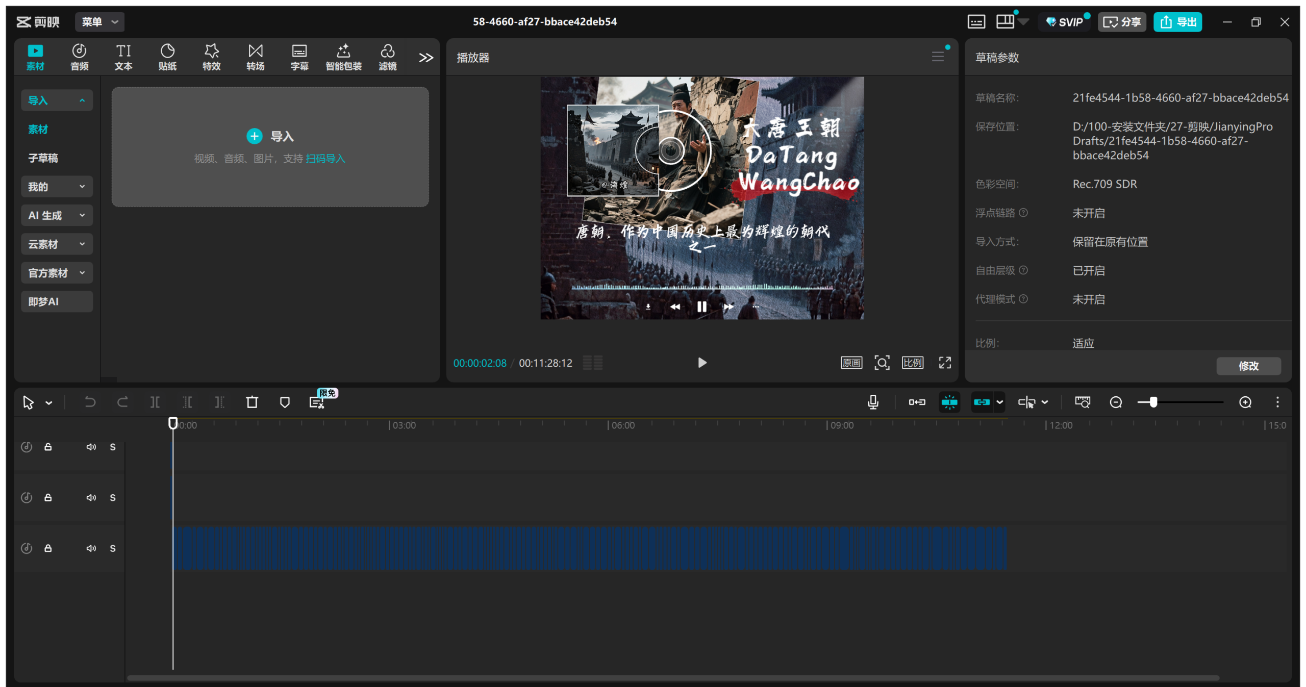Mute the bottom track with speaker icon
The image size is (1306, 687).
pyautogui.click(x=91, y=548)
